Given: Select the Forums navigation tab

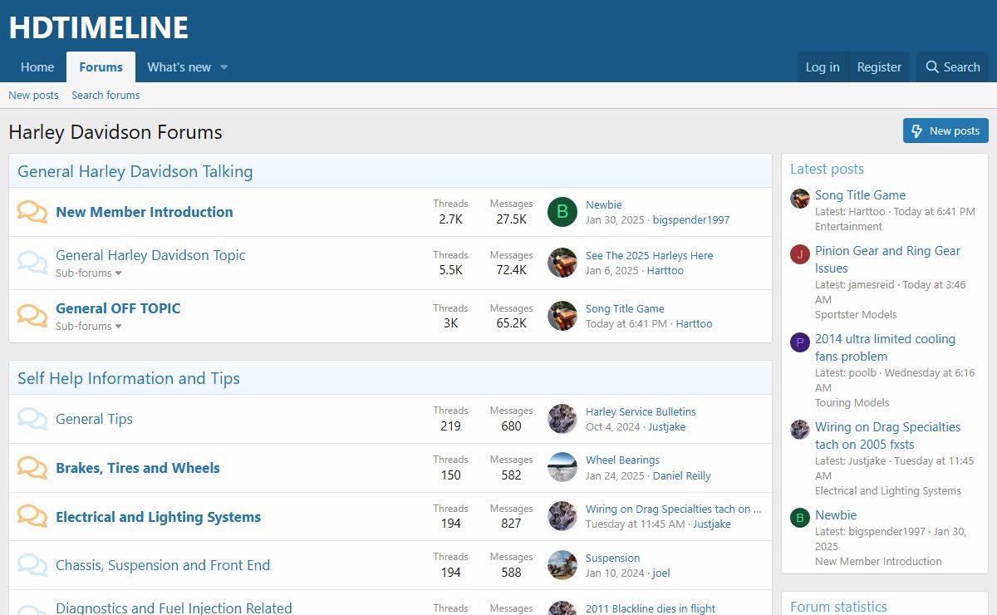Looking at the screenshot, I should point(101,67).
